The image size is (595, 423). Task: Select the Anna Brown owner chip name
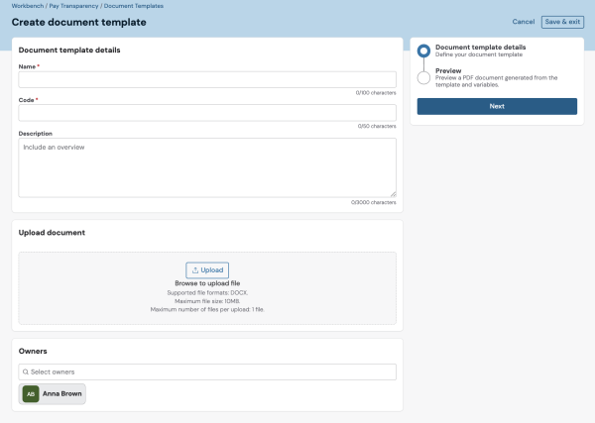[x=61, y=393]
